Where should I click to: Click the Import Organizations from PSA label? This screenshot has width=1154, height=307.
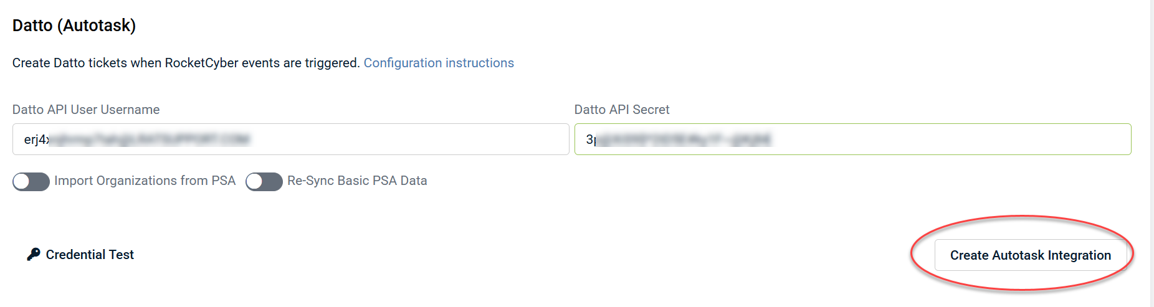click(145, 181)
